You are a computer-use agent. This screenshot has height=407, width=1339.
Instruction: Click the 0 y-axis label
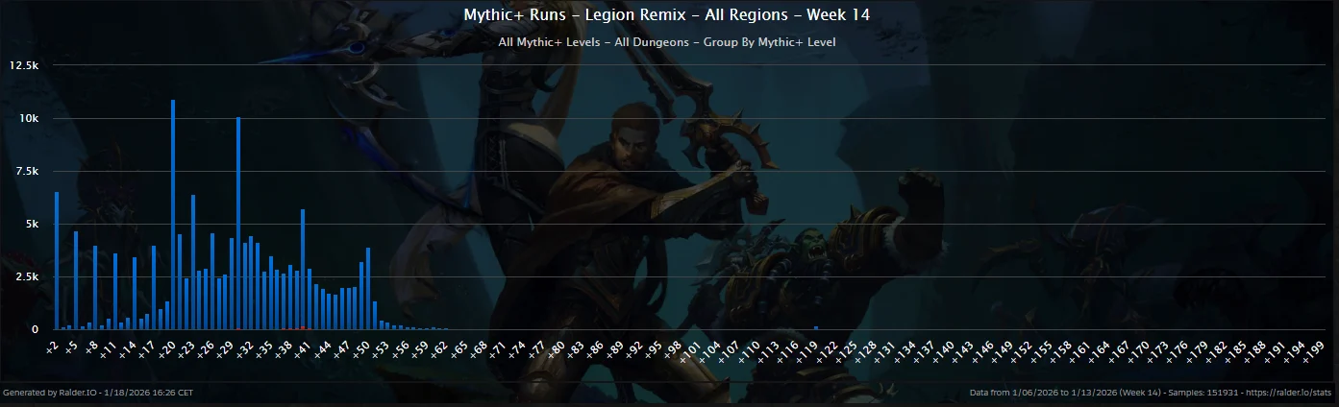coord(35,329)
